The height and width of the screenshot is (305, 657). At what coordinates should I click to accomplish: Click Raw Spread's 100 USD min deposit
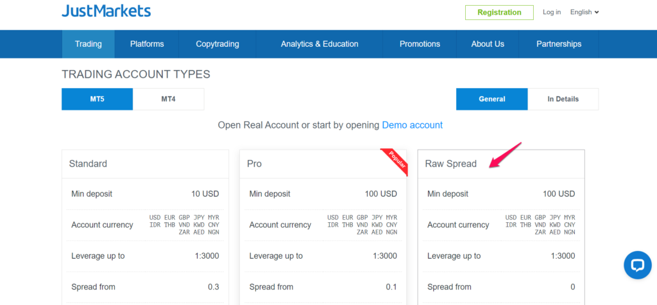coord(559,194)
